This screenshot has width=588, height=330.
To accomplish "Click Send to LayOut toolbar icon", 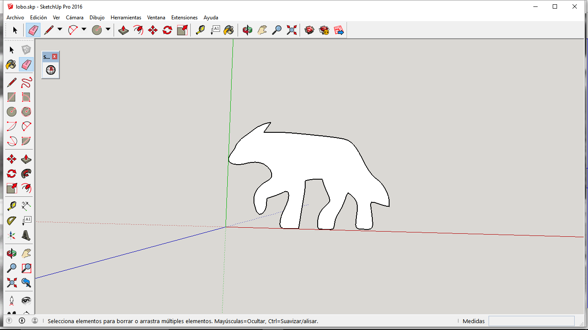I will point(339,30).
